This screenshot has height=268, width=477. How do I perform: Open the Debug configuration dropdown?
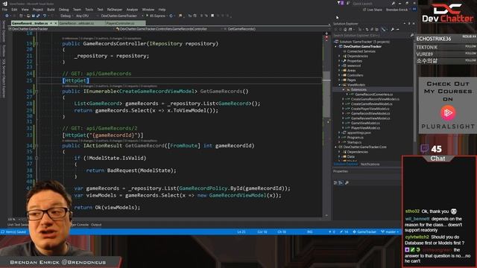[x=66, y=16]
